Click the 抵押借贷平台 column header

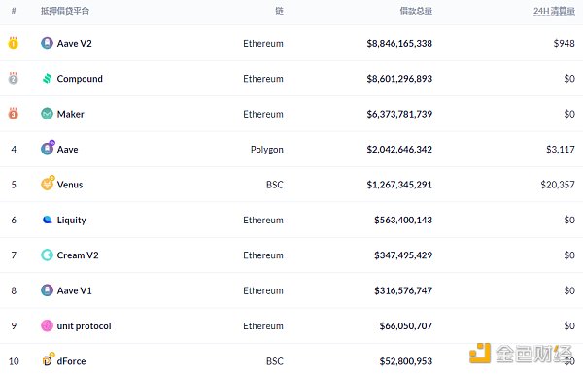coord(65,11)
